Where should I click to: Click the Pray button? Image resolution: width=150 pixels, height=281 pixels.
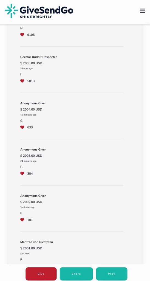[112, 274]
